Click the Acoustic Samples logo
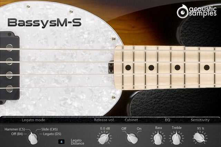This screenshot has height=147, width=221. click(x=197, y=11)
